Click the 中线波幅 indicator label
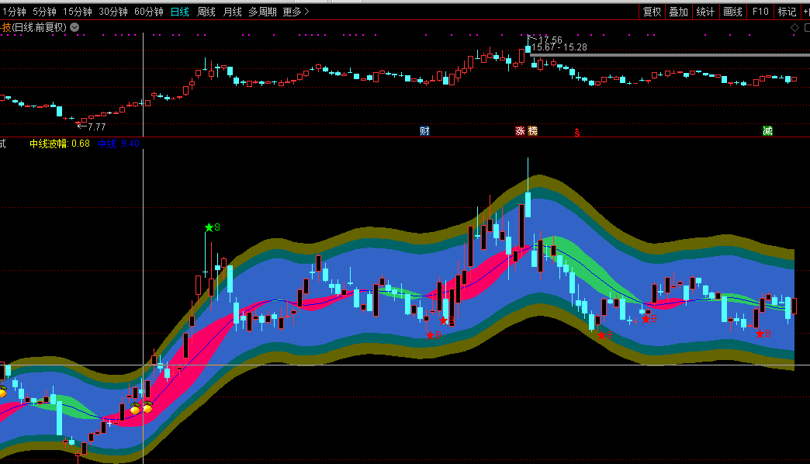810x464 pixels. (50, 144)
